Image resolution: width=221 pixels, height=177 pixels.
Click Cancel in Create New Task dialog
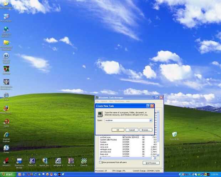click(x=132, y=130)
